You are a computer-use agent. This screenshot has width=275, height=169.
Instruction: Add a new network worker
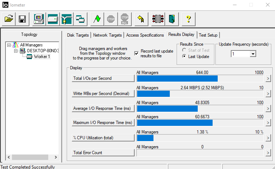67,18
